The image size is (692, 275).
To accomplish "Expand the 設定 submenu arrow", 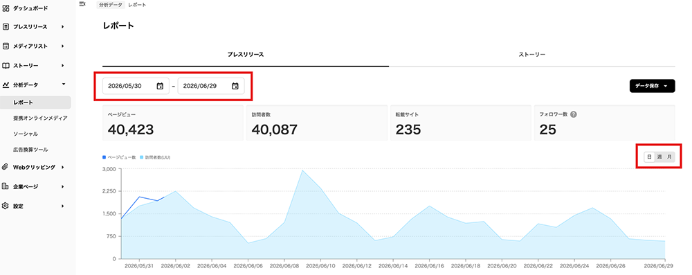I will (63, 206).
